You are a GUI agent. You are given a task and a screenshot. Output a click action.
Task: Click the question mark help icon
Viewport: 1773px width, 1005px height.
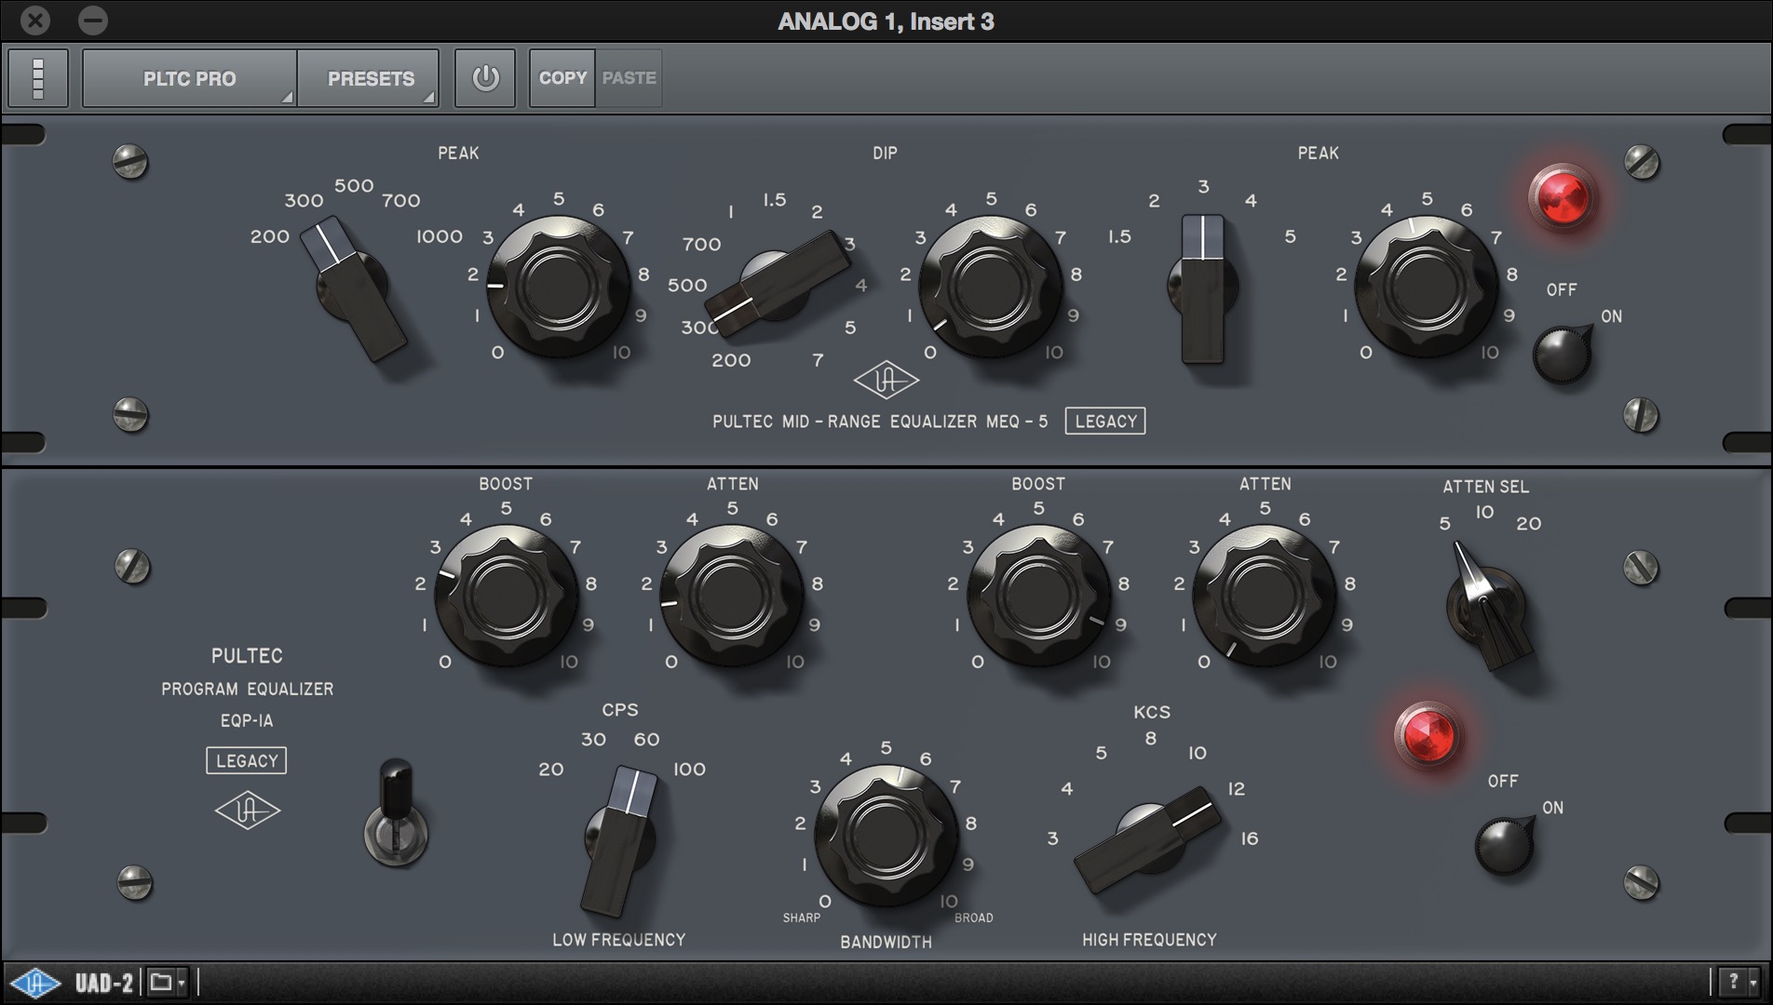click(1733, 982)
